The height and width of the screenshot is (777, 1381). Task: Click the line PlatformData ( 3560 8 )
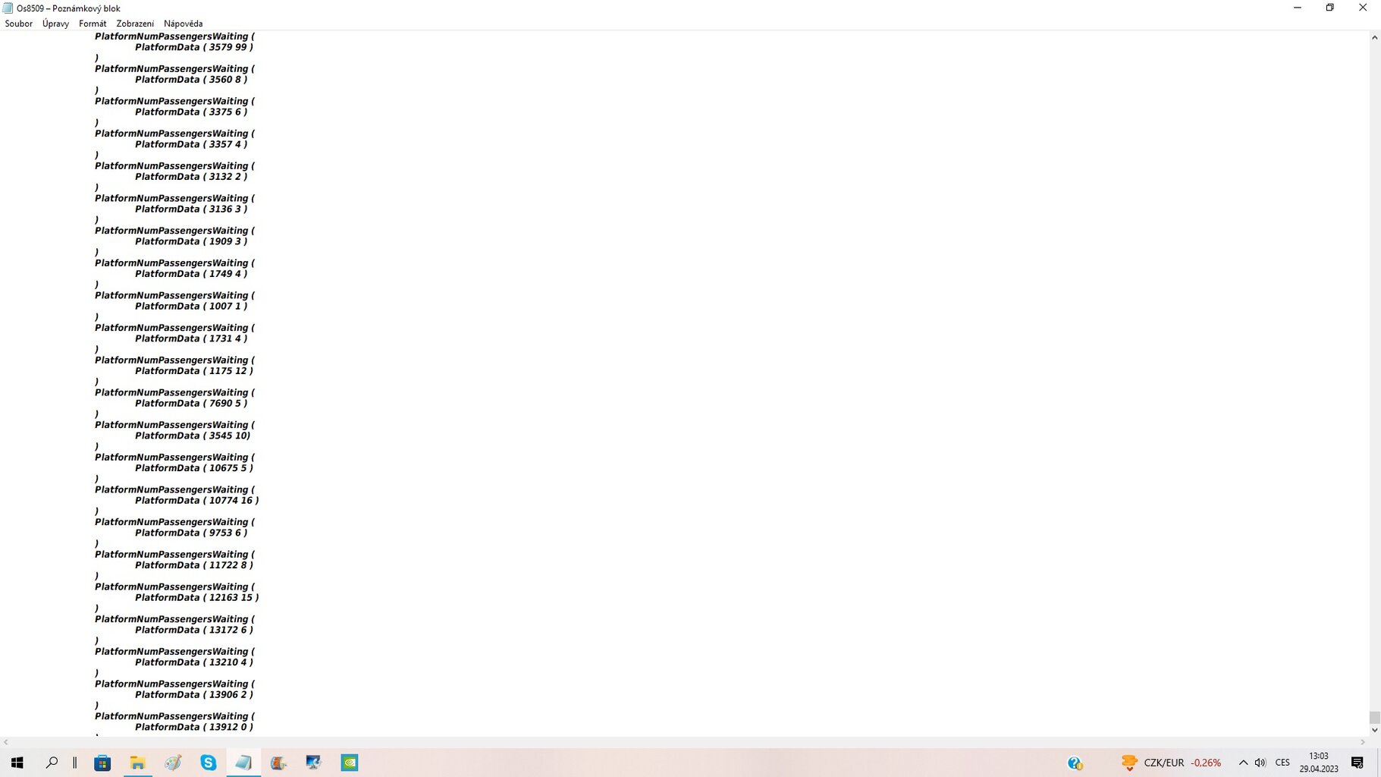[191, 80]
